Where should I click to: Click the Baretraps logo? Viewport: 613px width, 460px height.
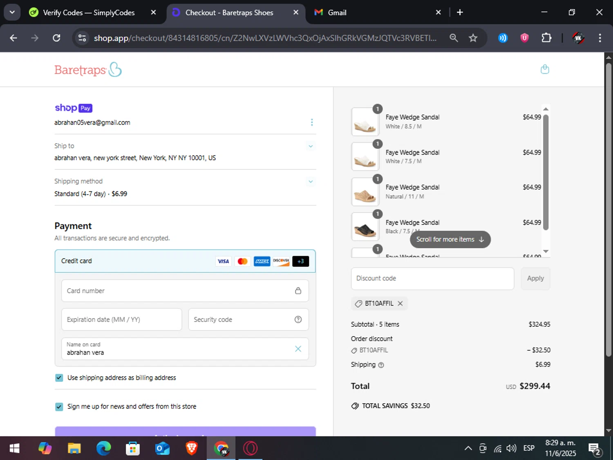(88, 70)
